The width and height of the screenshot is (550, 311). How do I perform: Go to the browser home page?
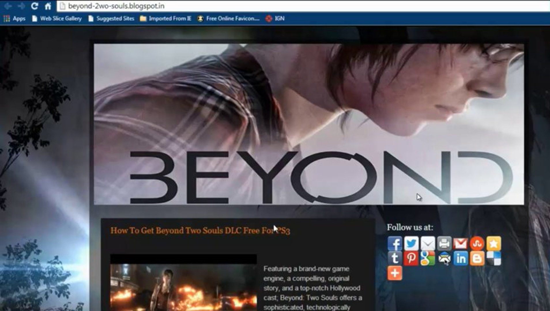coord(48,6)
